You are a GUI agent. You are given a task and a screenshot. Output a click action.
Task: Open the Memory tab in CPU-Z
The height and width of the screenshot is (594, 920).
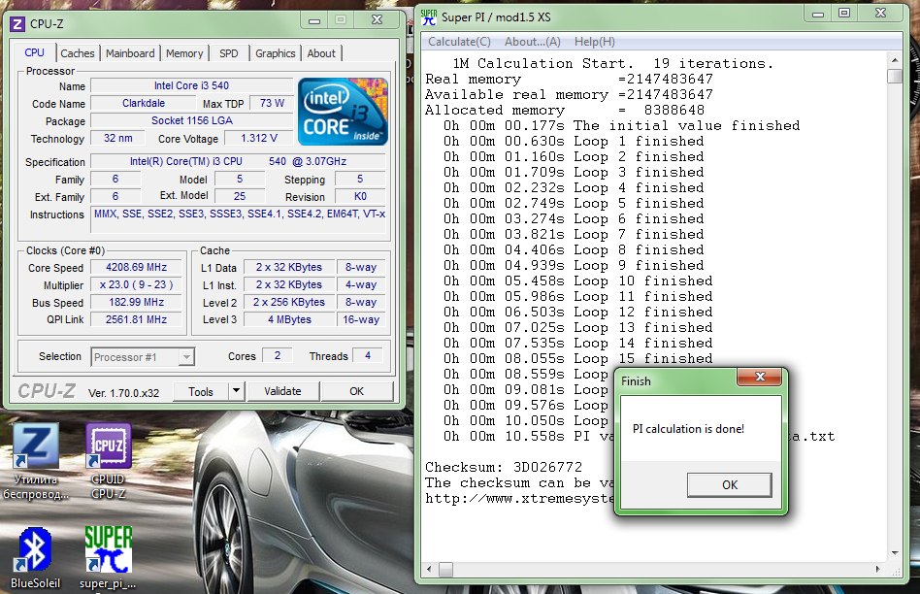click(x=184, y=53)
